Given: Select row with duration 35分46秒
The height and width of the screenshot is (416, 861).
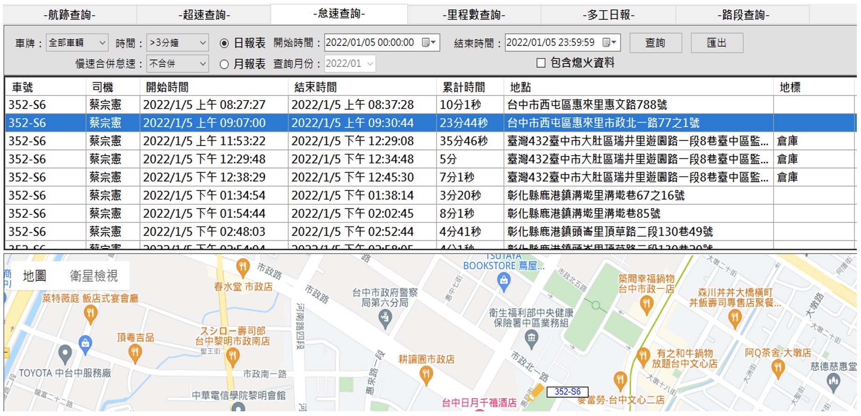Looking at the screenshot, I should (x=430, y=141).
